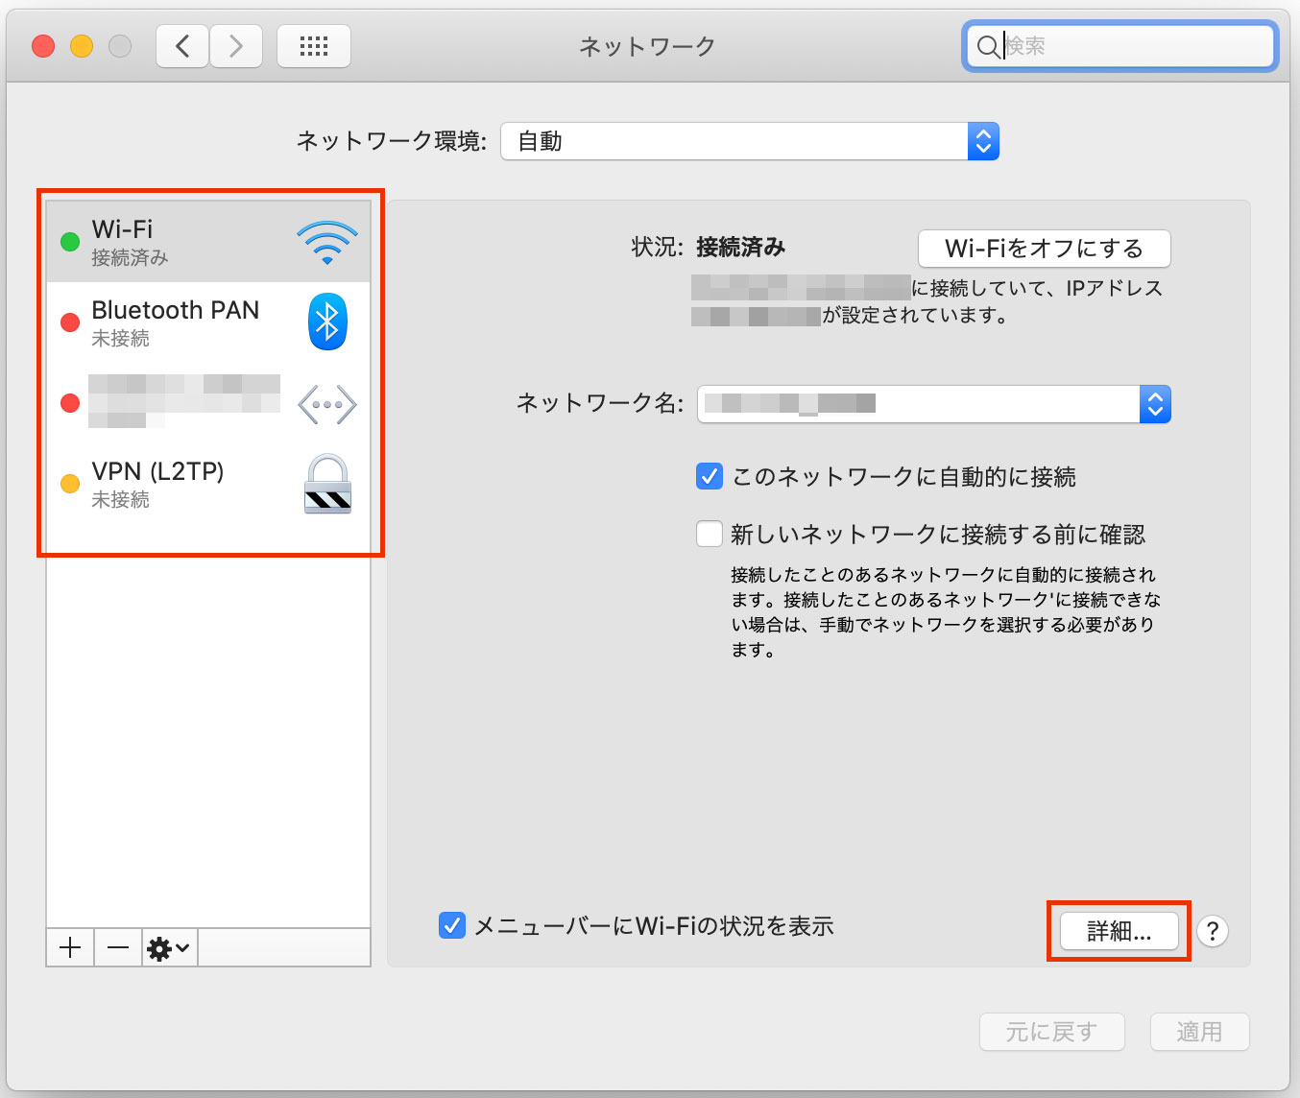This screenshot has width=1300, height=1098.
Task: Click the Wi-Fi signal icon
Action: 327,242
